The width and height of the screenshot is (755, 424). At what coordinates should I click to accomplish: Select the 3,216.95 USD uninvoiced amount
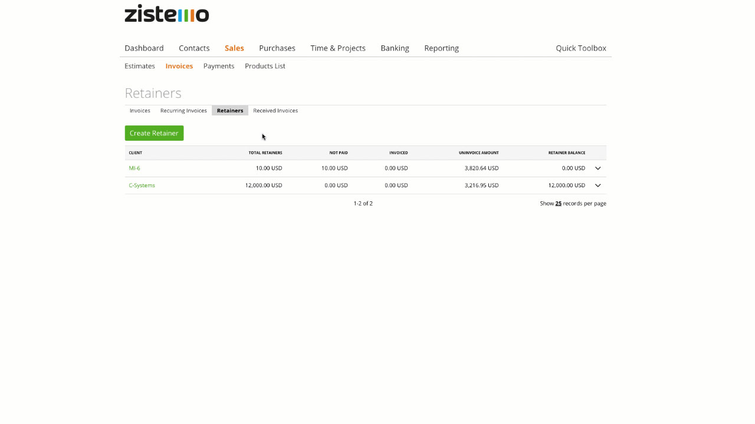[x=481, y=185]
